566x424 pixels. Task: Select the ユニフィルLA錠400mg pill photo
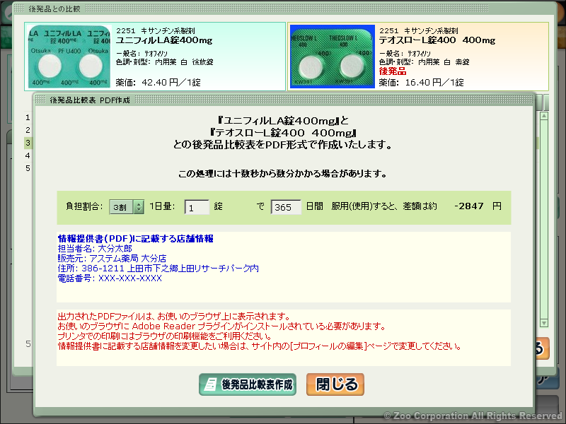[x=69, y=57]
